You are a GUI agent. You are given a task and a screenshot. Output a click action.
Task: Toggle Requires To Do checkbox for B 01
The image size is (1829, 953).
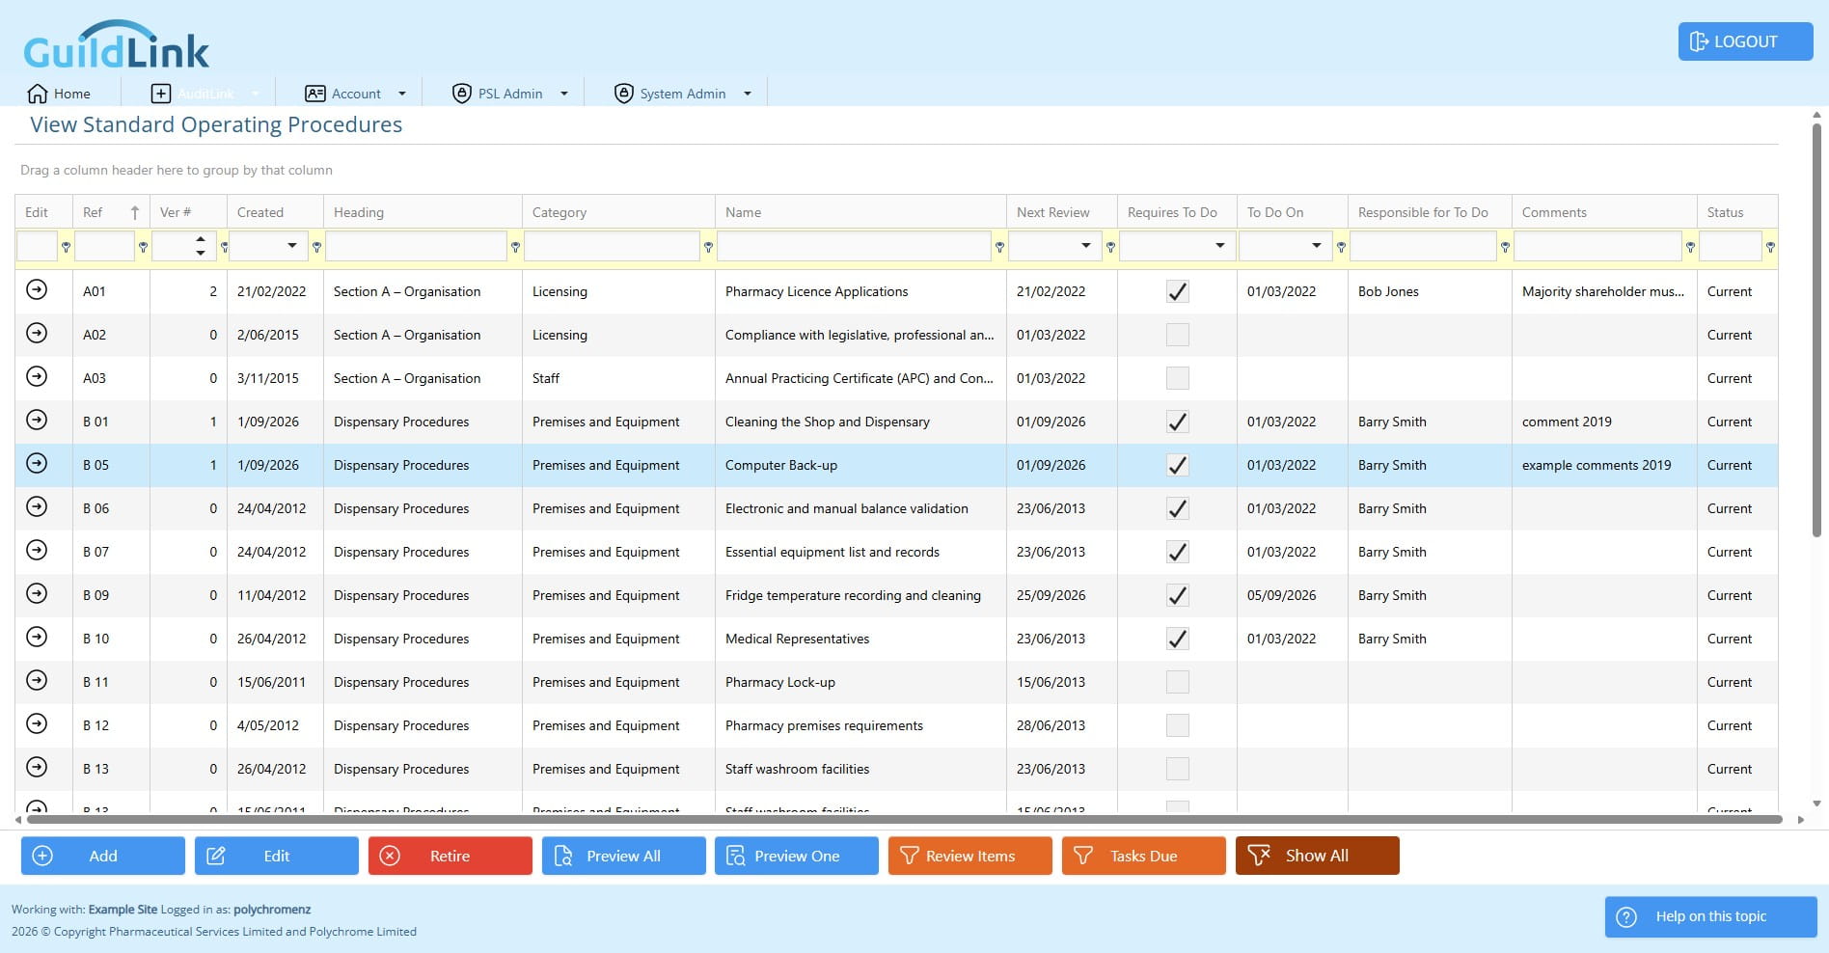coord(1177,422)
